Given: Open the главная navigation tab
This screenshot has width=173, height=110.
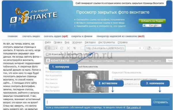Looking at the screenshot, I should [x=13, y=36].
